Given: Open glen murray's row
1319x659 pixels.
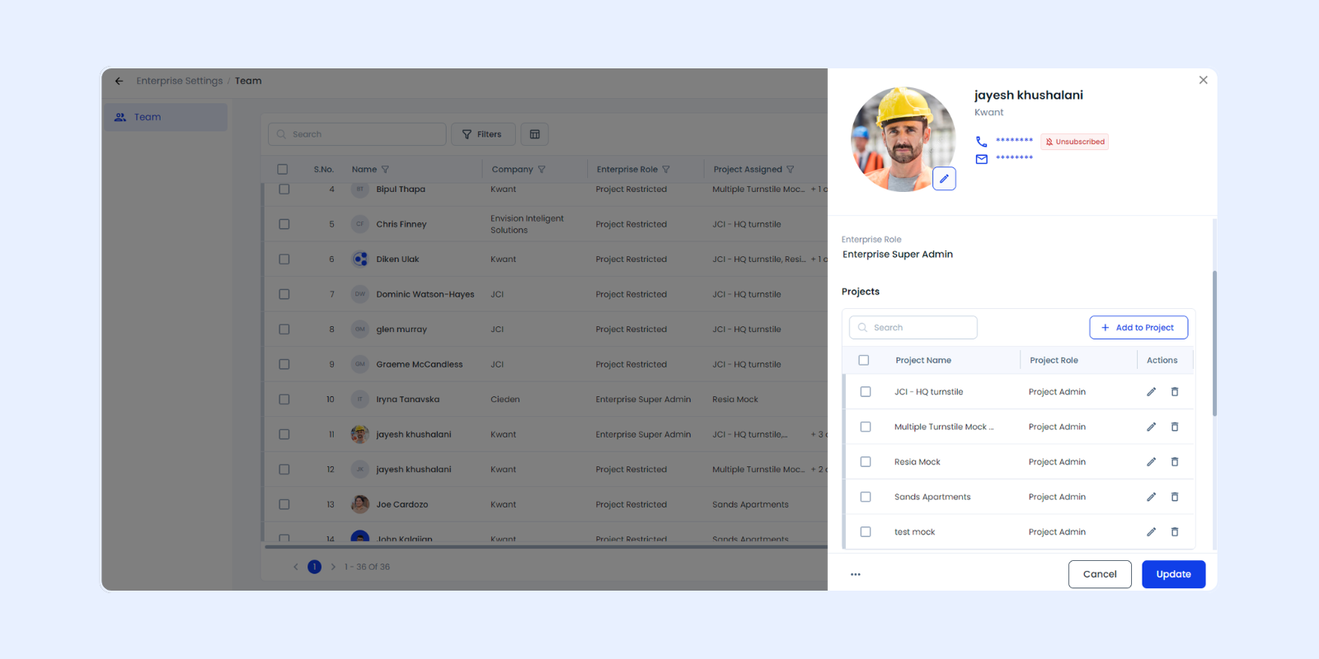Looking at the screenshot, I should [x=546, y=329].
